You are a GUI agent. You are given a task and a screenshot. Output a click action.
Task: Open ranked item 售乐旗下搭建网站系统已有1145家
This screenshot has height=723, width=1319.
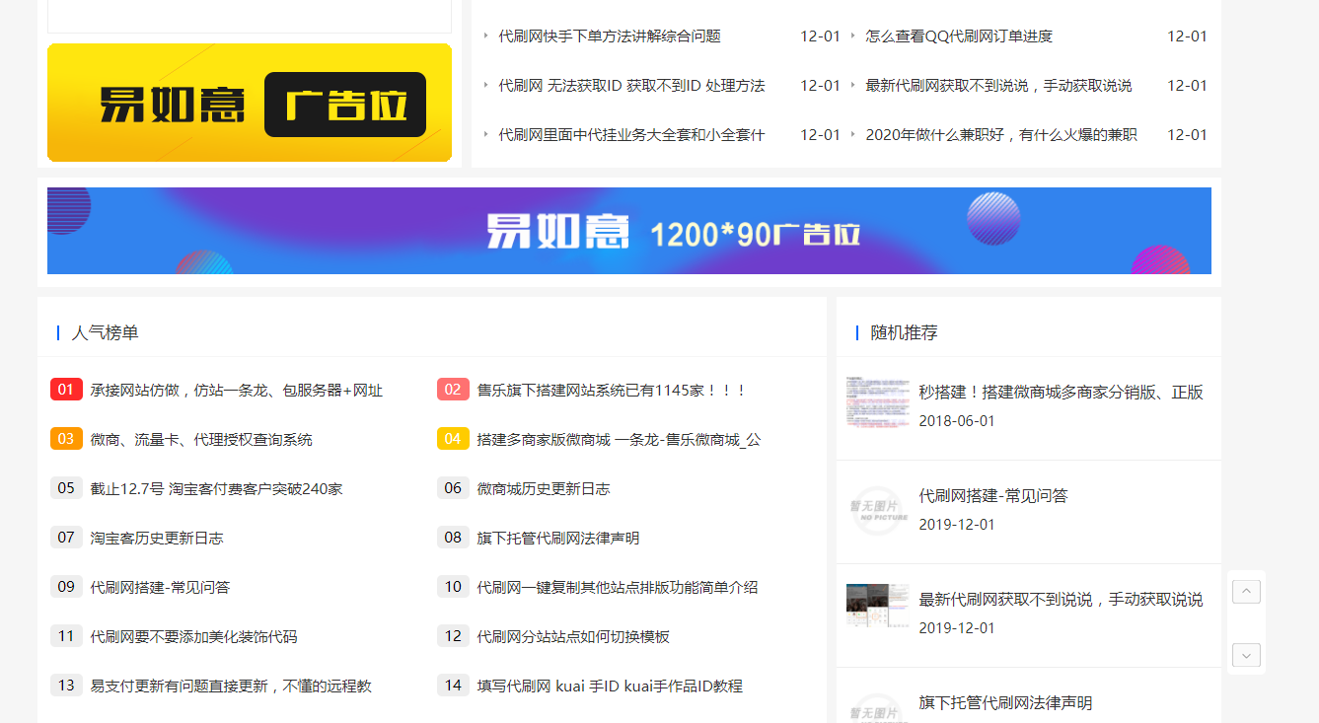612,391
